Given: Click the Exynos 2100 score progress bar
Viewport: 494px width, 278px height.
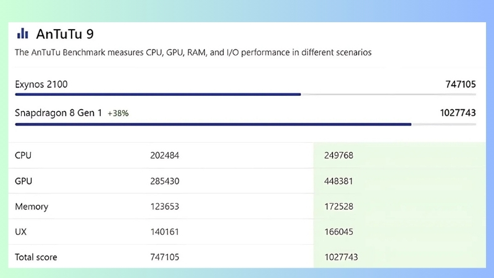Looking at the screenshot, I should pyautogui.click(x=245, y=95).
